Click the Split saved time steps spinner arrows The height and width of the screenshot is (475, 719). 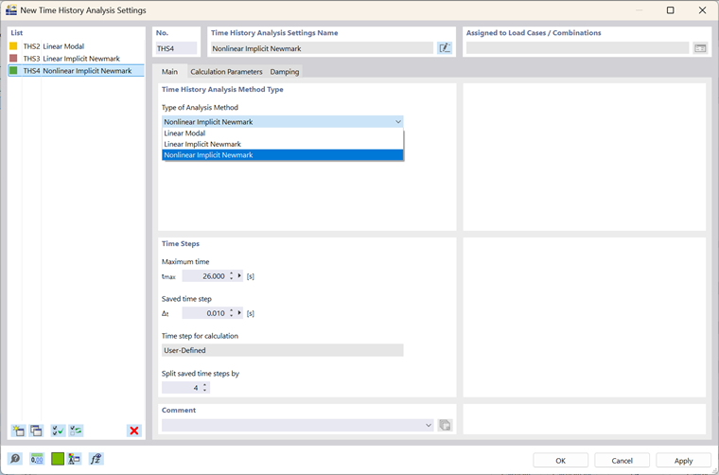205,388
